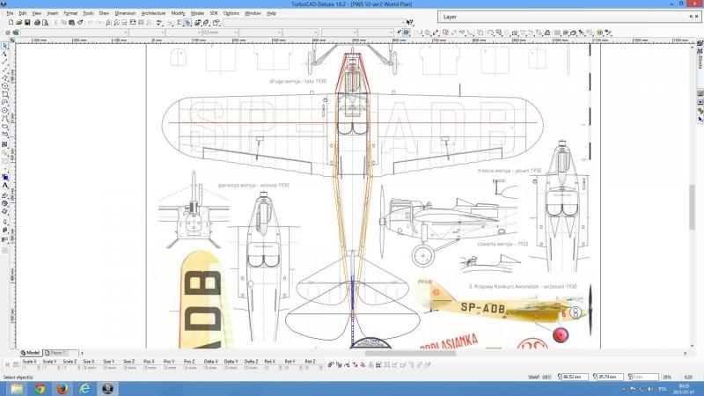704x396 pixels.
Task: Open Firefox from the taskbar
Action: (62, 388)
